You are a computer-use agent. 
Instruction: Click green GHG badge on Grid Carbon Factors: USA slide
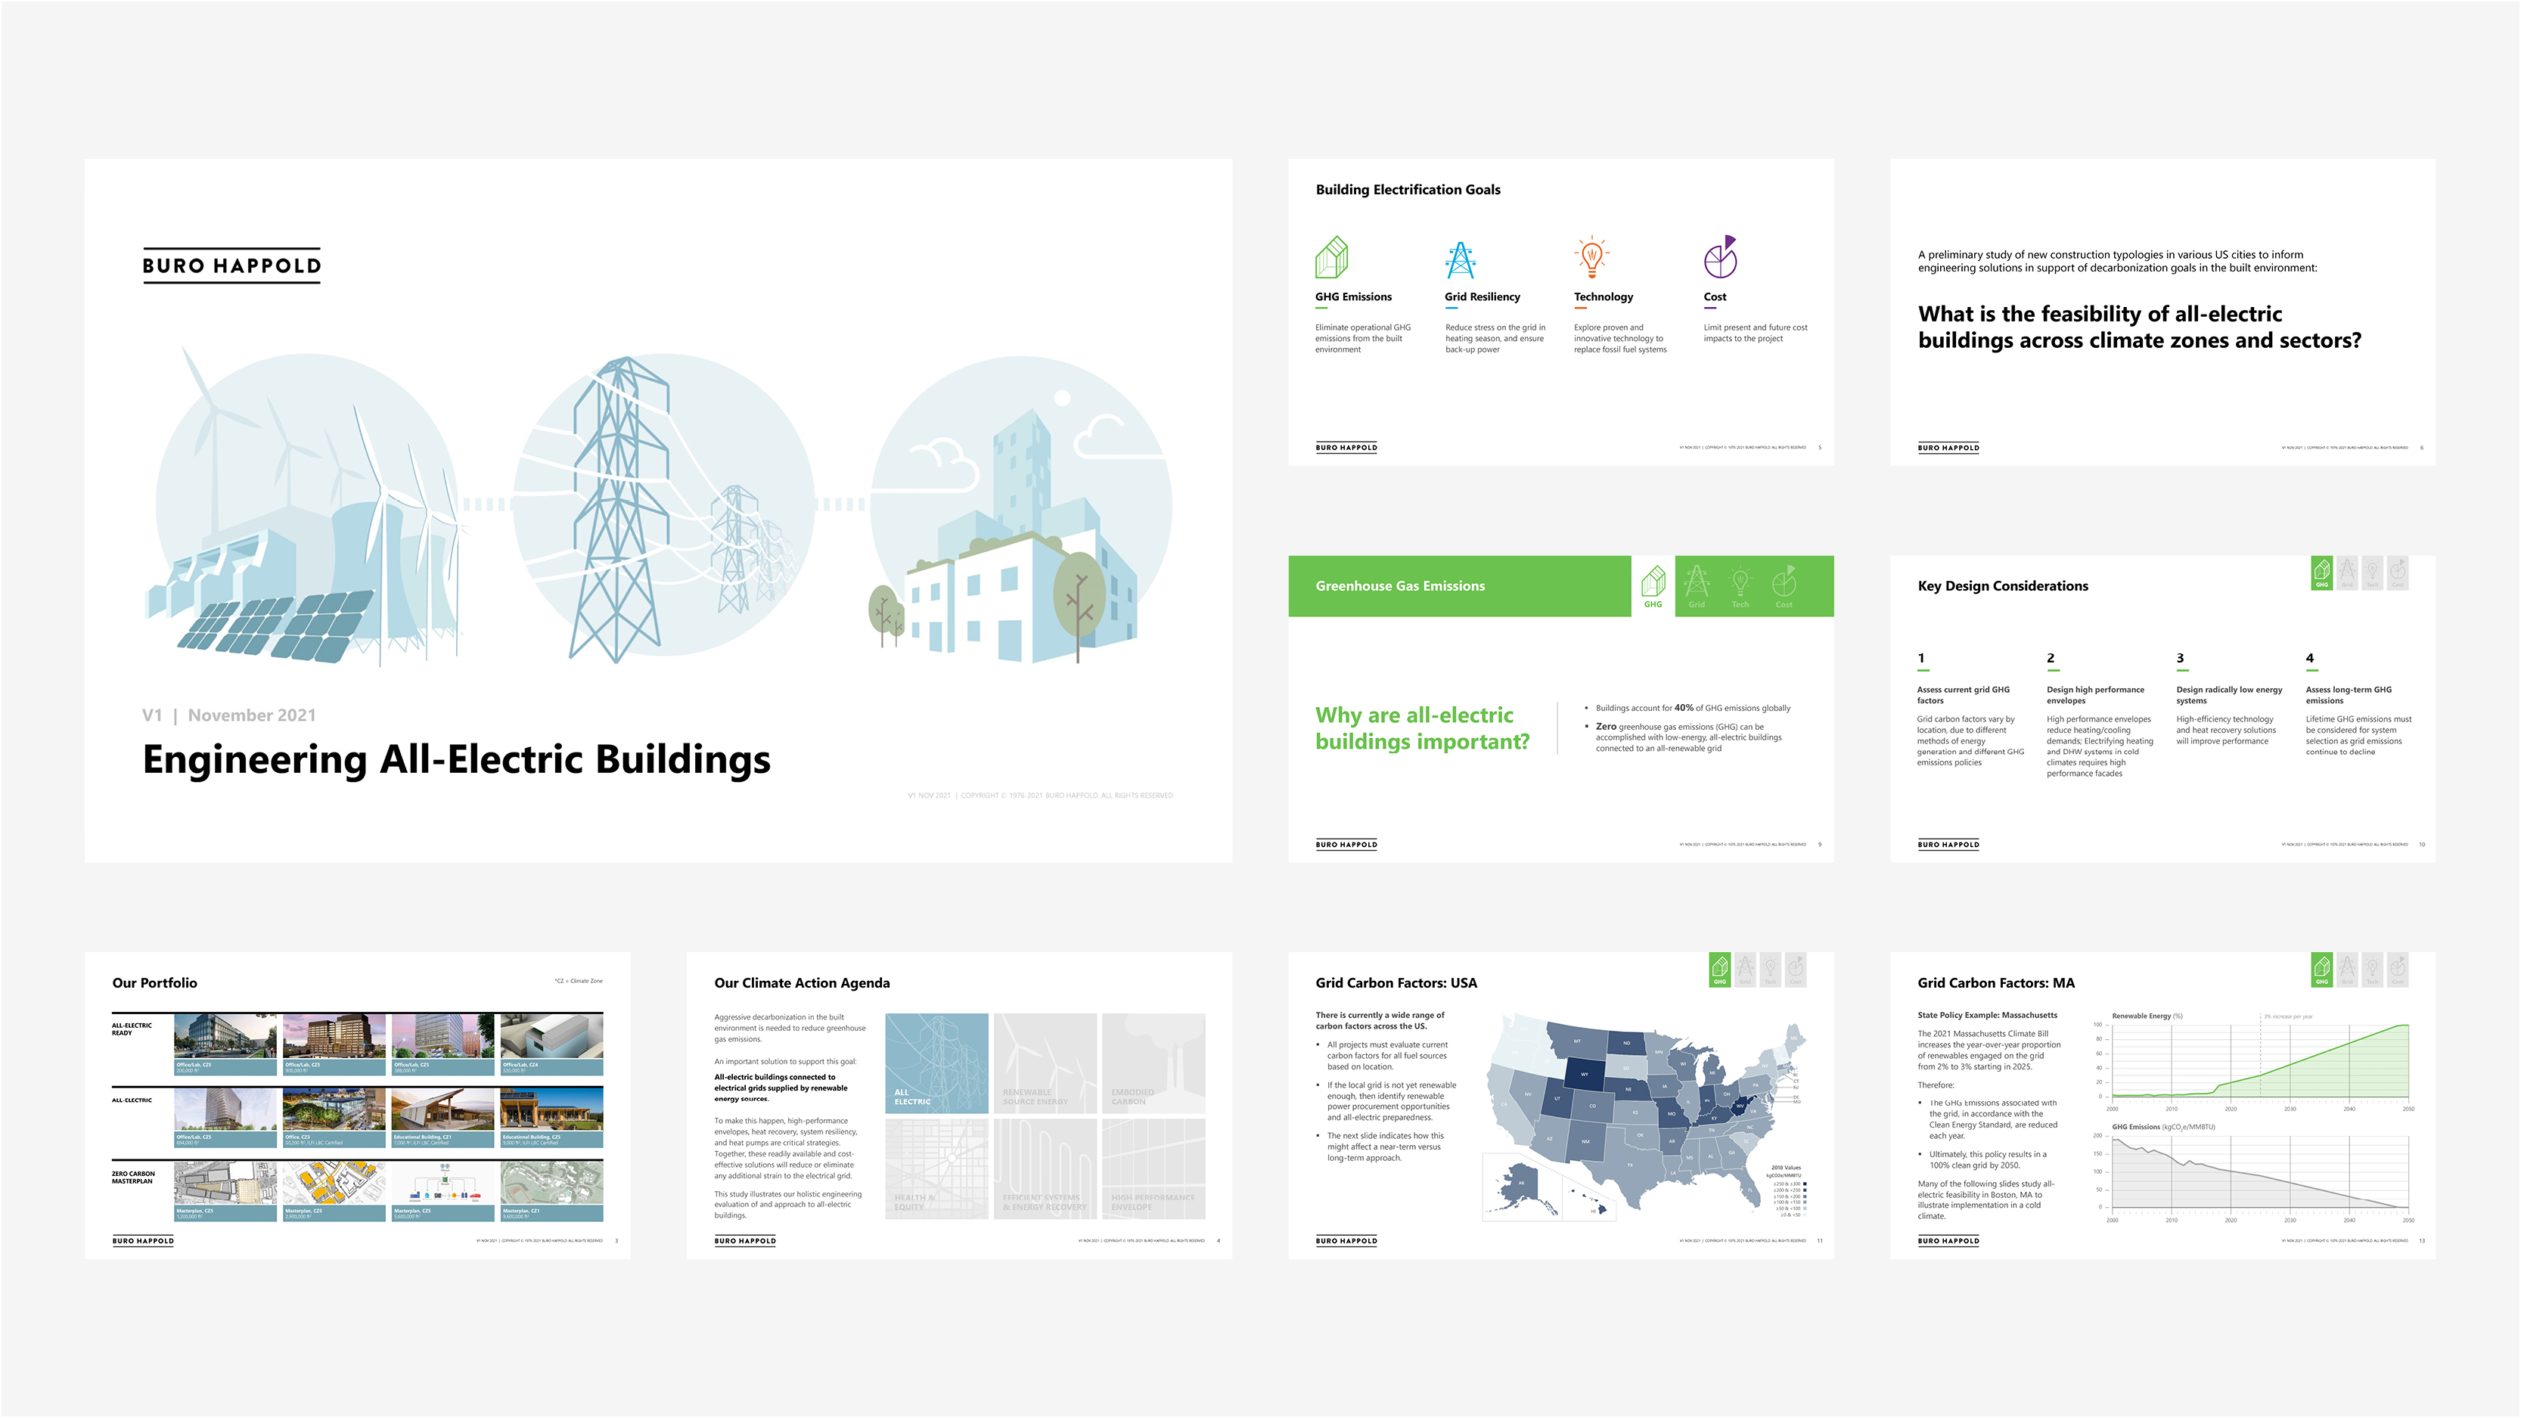coord(1719,970)
